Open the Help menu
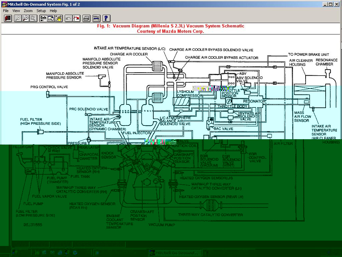 click(x=53, y=11)
